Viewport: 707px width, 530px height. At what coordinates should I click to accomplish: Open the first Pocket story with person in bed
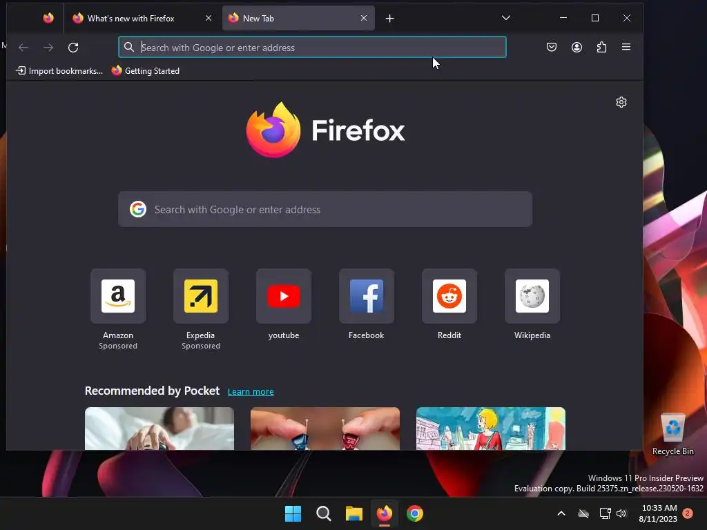[x=159, y=429]
